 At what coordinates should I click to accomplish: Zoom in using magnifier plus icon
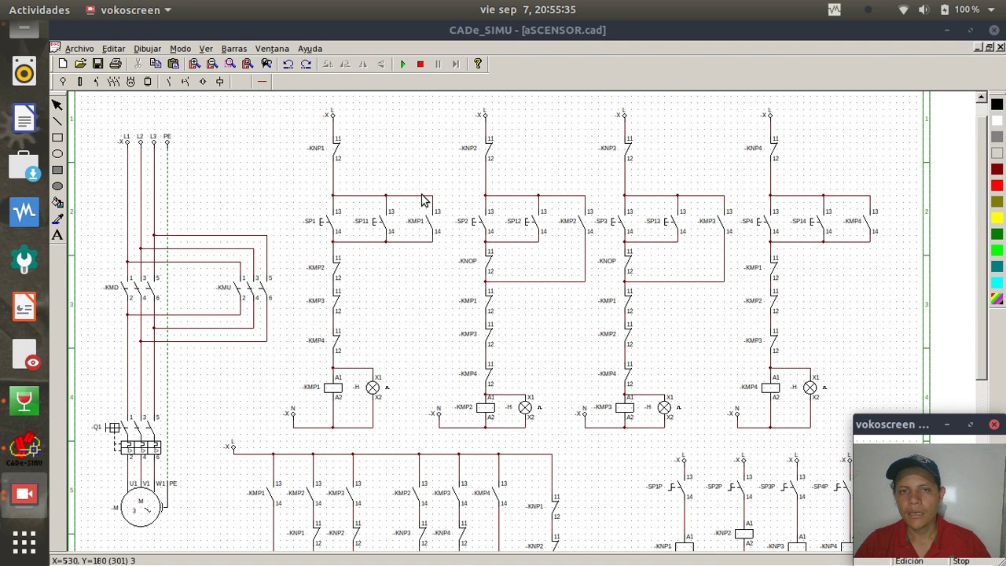tap(194, 64)
